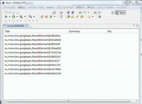The width and height of the screenshot is (142, 104).
Task: Click the page icon under Open Type
Action: click(x=61, y=17)
